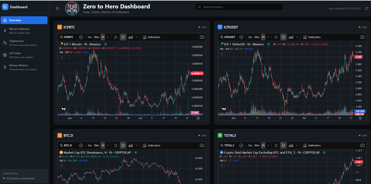371x184 pixels.
Task: Open Indicators on the ICPBTC chart
Action: tap(151, 37)
